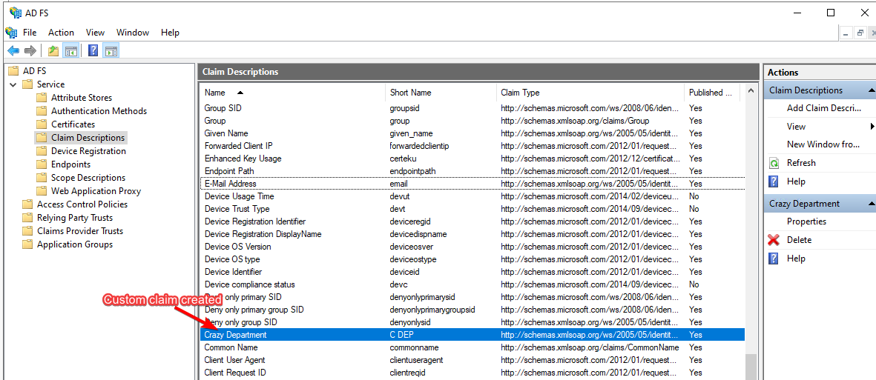Image resolution: width=876 pixels, height=380 pixels.
Task: Click the green Refresh icon
Action: (x=774, y=163)
